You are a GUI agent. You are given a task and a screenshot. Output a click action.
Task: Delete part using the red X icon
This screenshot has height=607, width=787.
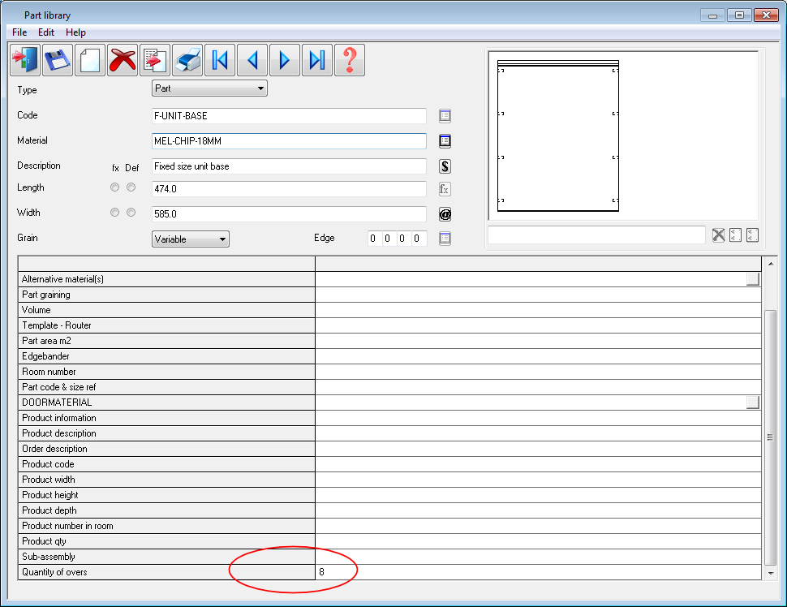pos(123,60)
